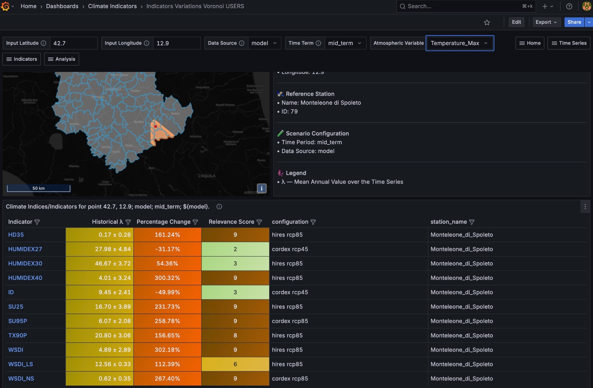The width and height of the screenshot is (593, 388).
Task: Go to Climate Indicators breadcrumb
Action: tap(112, 6)
